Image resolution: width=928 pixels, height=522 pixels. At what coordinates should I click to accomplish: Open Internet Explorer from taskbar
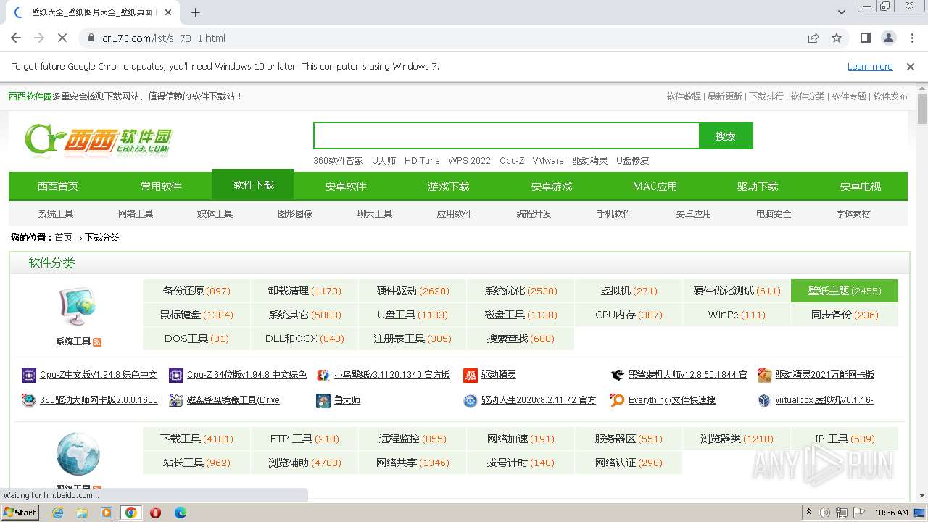click(57, 513)
